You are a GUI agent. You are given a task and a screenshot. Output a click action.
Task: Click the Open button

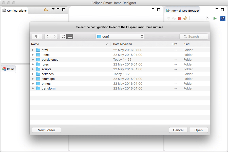[x=198, y=130]
